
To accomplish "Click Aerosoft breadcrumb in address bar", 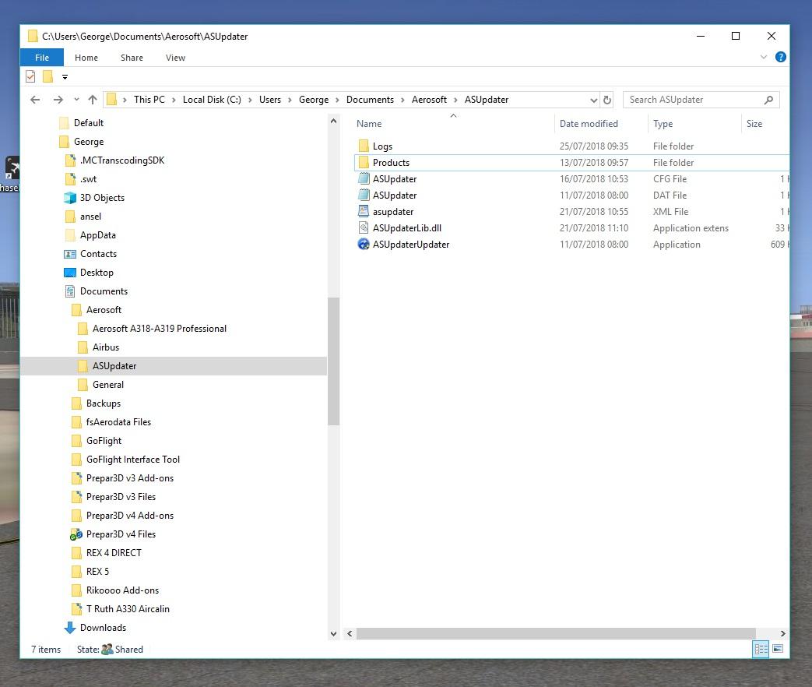I will [429, 100].
